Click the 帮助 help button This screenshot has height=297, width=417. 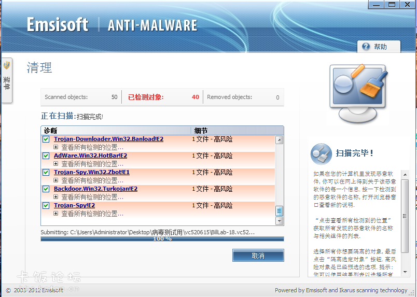click(x=379, y=47)
